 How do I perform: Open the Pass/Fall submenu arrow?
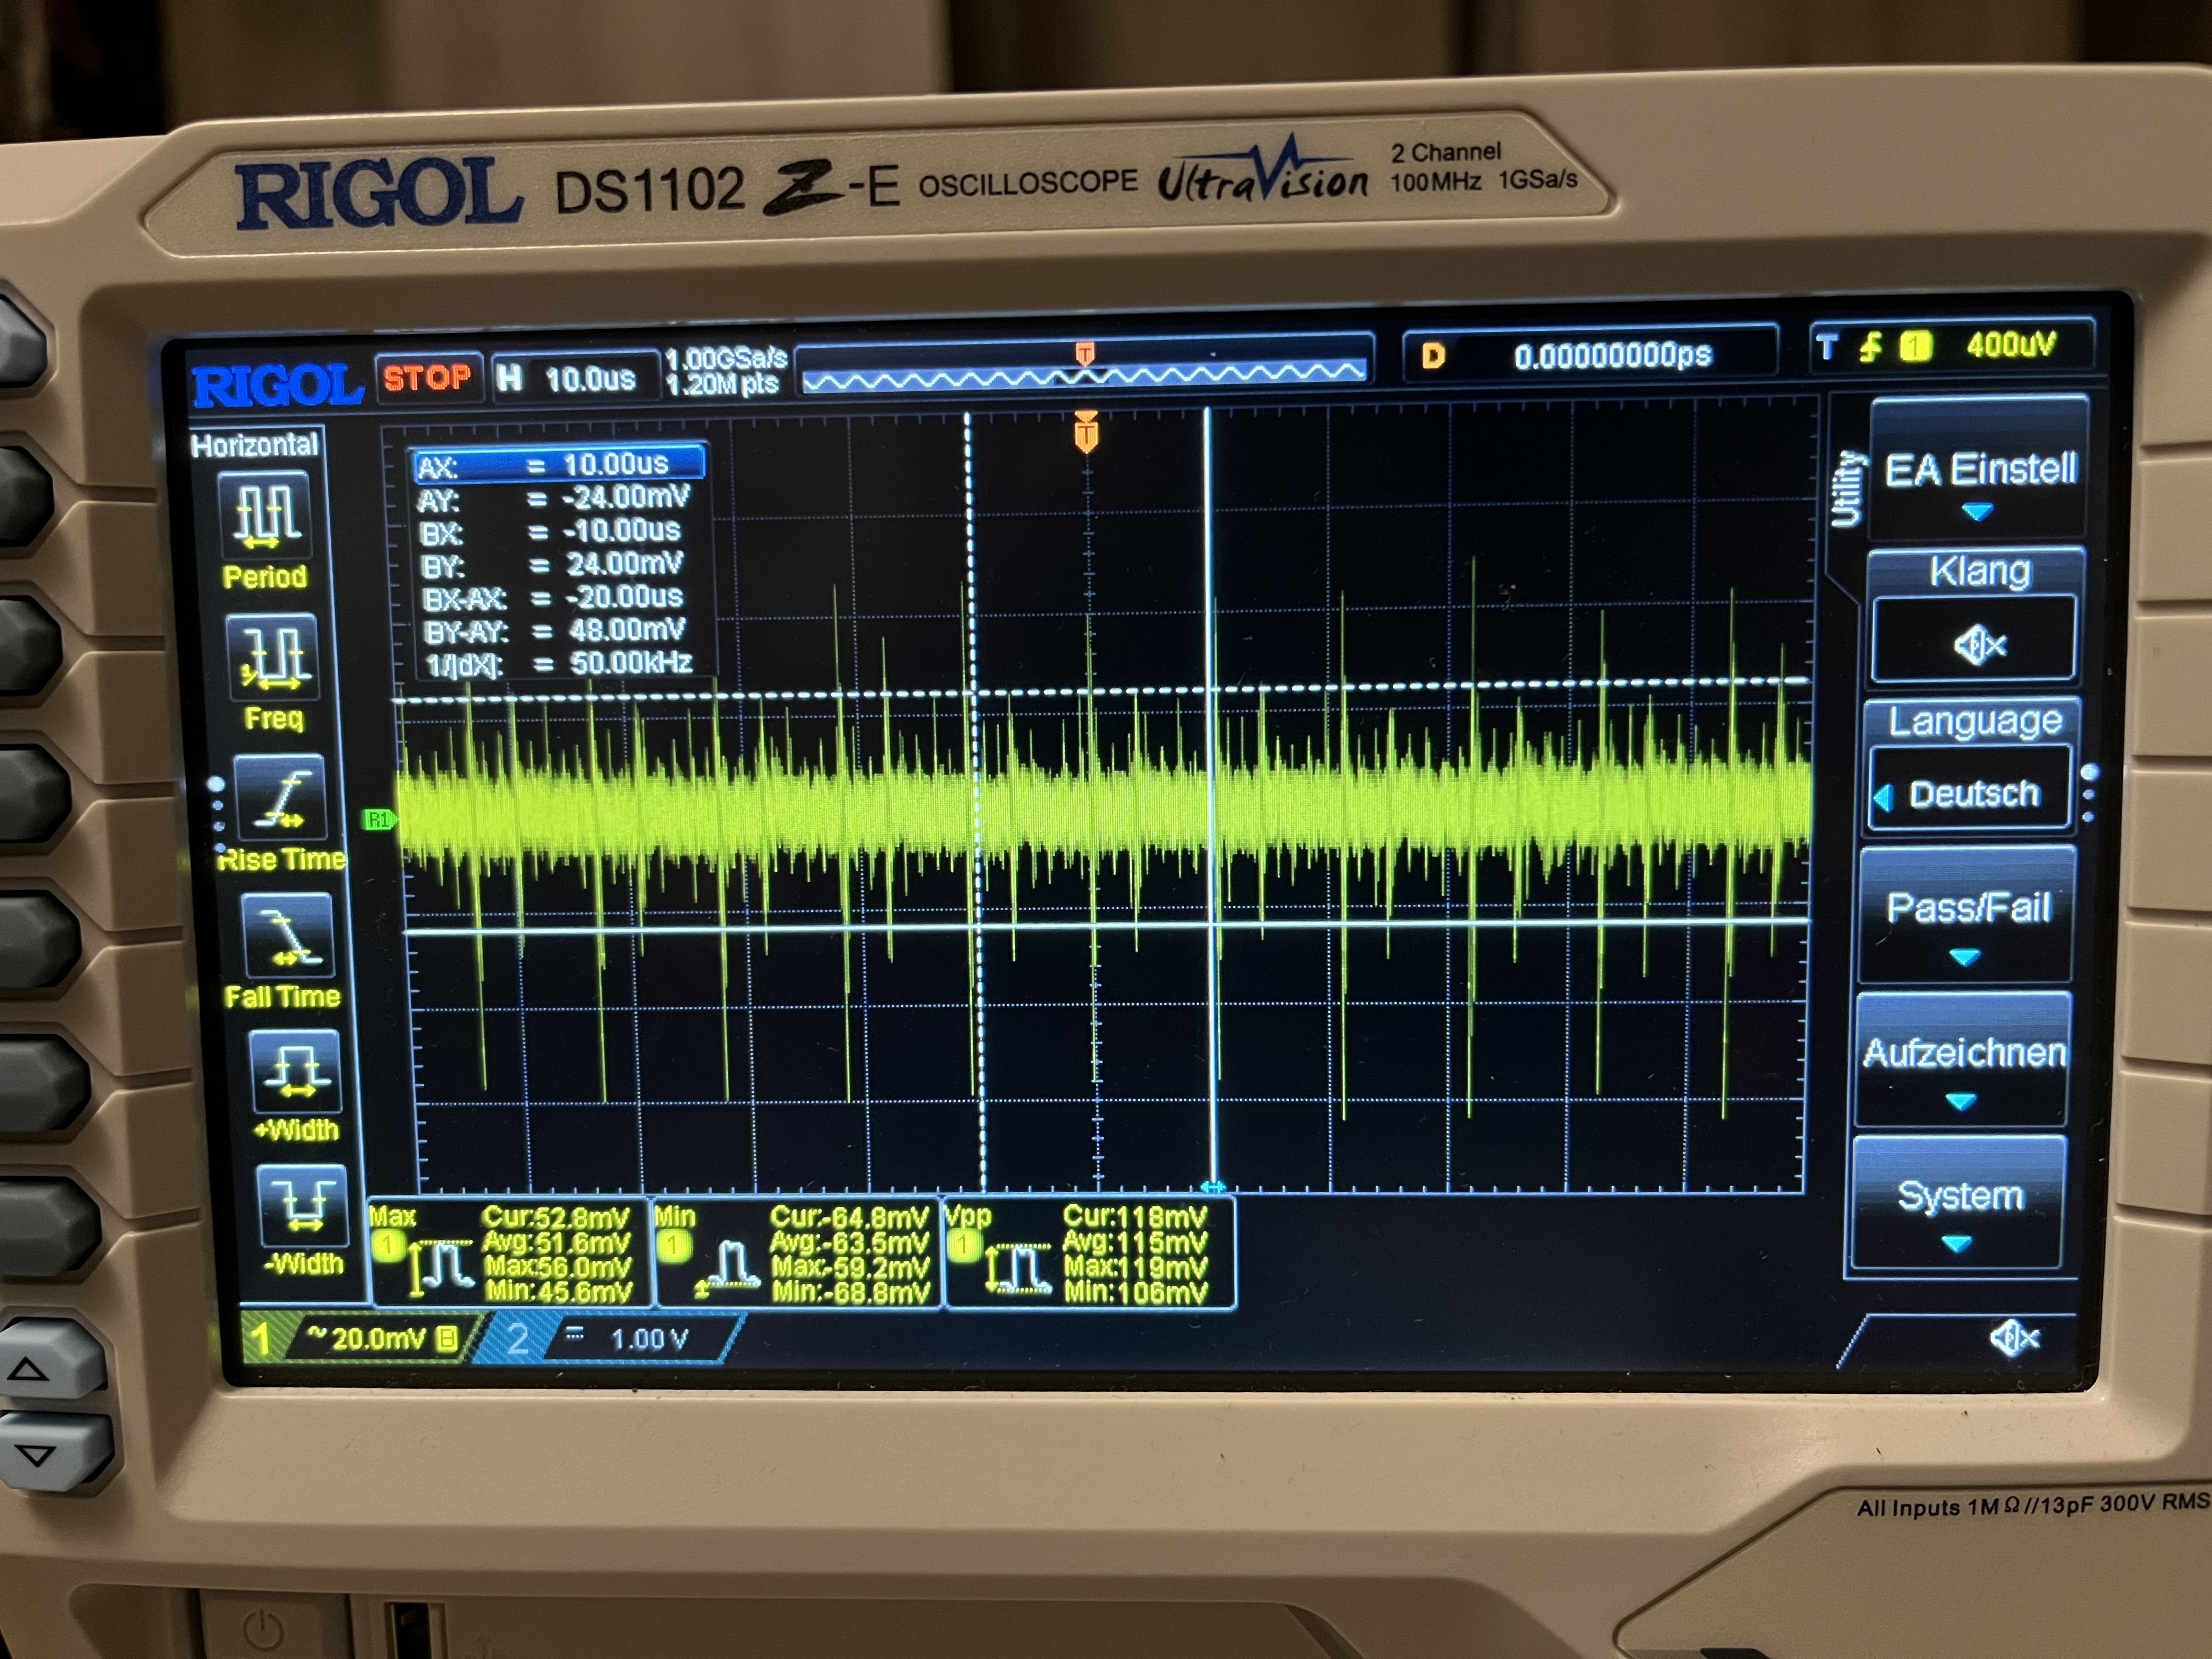pos(1965,957)
